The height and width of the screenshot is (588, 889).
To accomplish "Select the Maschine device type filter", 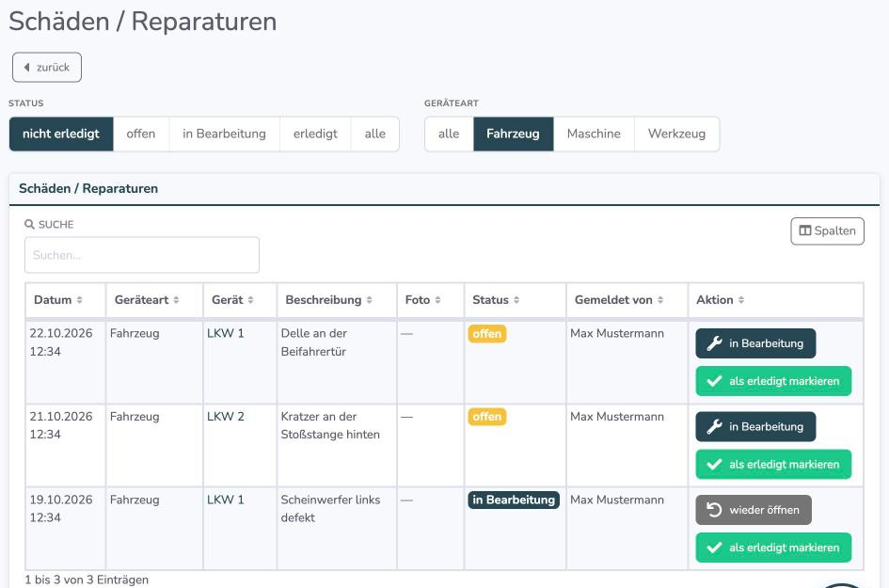I will pos(594,134).
